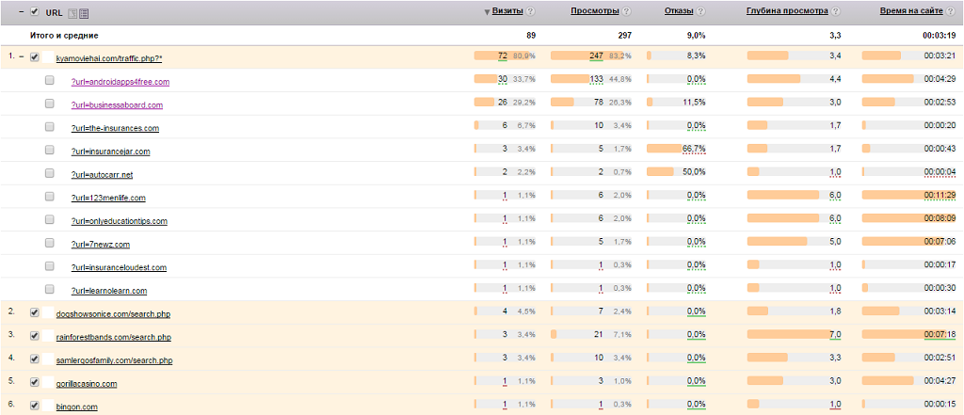Uncheck the dogshowsonice.com/search.php checkbox
This screenshot has height=415, width=964.
click(x=35, y=313)
